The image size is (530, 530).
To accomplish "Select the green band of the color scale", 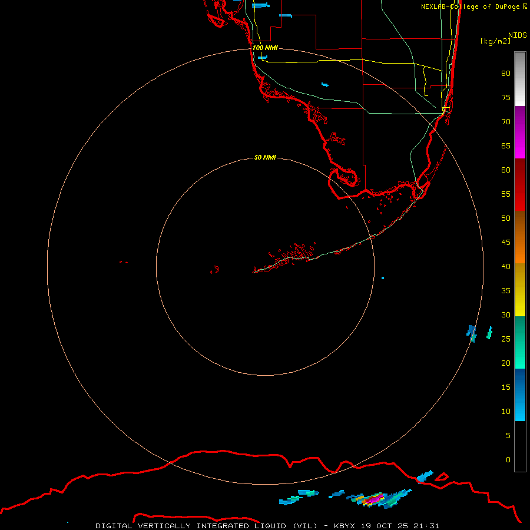I will pyautogui.click(x=520, y=342).
